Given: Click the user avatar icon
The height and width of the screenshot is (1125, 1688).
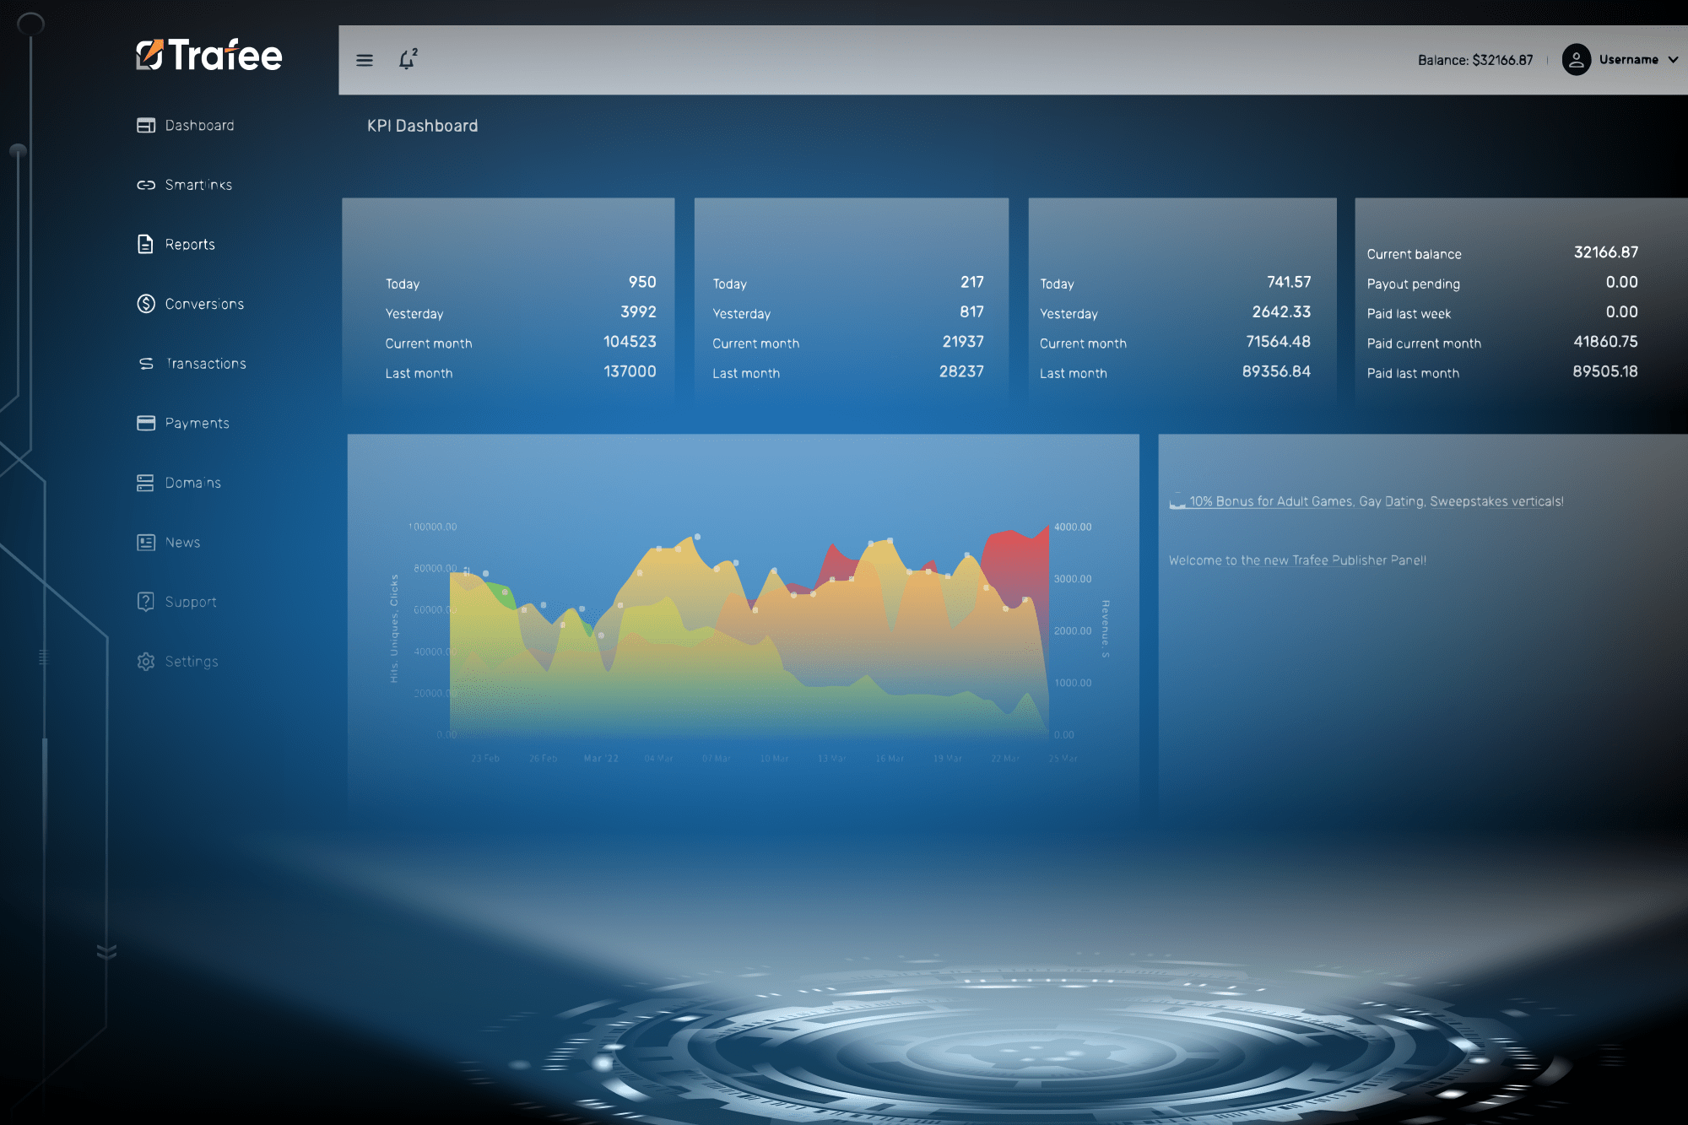Looking at the screenshot, I should pyautogui.click(x=1576, y=60).
